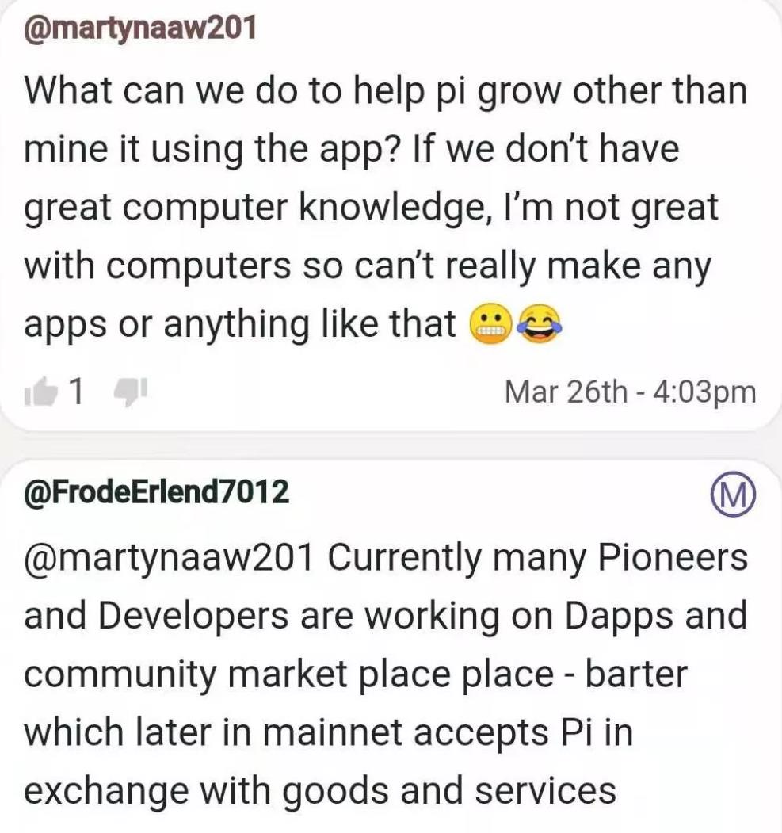This screenshot has height=833, width=782.
Task: Click the word "Pioneers" in the reply
Action: point(673,557)
